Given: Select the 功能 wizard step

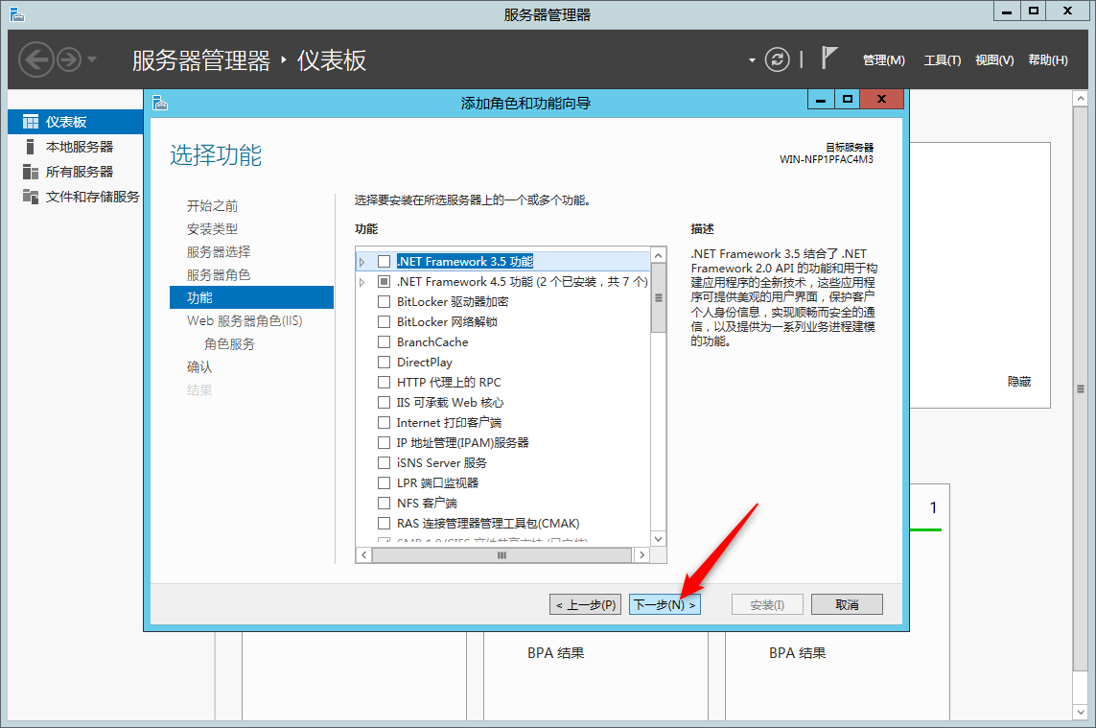Looking at the screenshot, I should click(251, 297).
